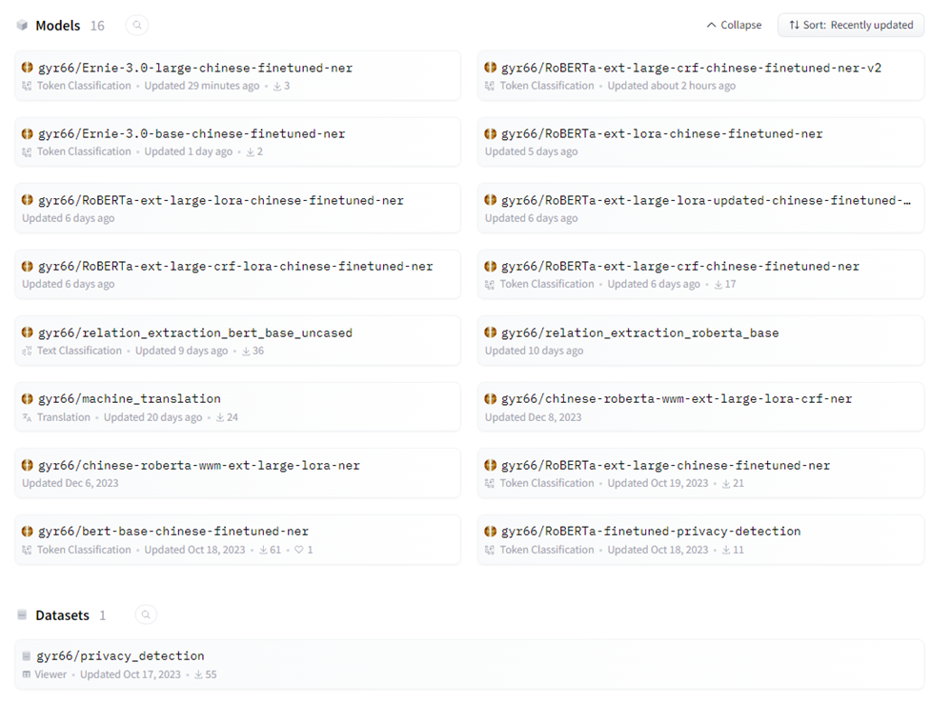Click 'Updated about 2 hours ago' text
Image resolution: width=931 pixels, height=704 pixels.
tap(672, 86)
